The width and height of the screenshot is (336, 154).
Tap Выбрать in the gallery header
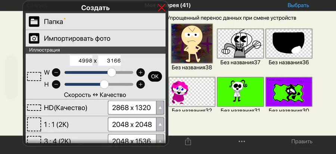[x=298, y=5]
